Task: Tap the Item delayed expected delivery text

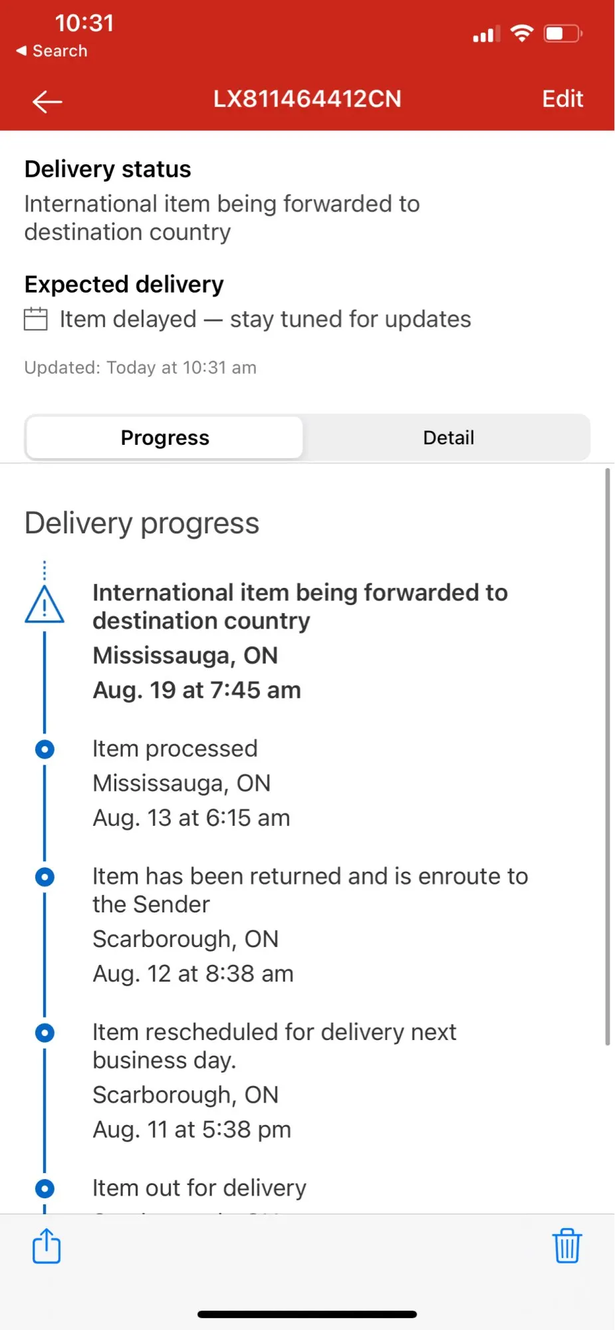Action: tap(265, 319)
